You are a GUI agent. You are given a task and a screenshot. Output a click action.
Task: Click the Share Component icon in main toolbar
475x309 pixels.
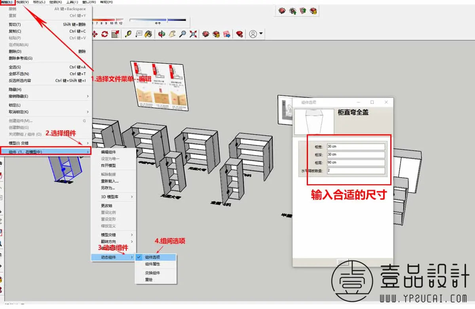(217, 34)
